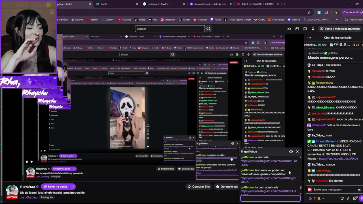
Task: Open the reels/DQm1Fue Instagram link in whisper
Action: coord(269,163)
